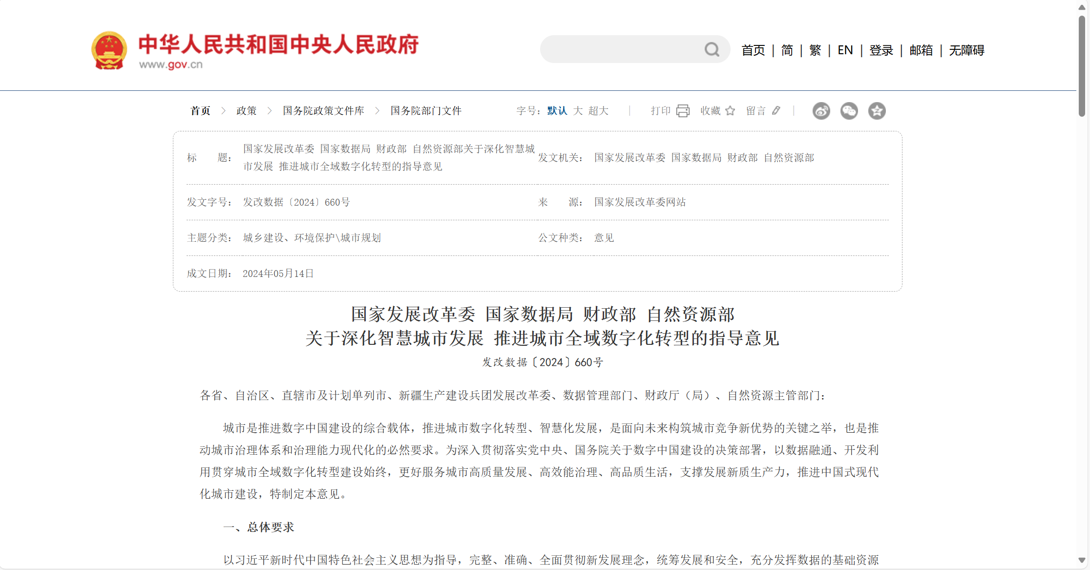Click the favorite star outline icon
Viewport: 1090px width, 570px height.
point(730,111)
